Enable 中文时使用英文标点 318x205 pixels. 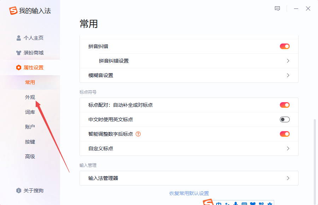[284, 119]
